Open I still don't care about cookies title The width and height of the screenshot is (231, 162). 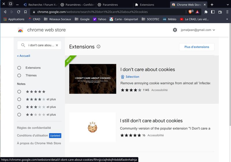click(151, 121)
